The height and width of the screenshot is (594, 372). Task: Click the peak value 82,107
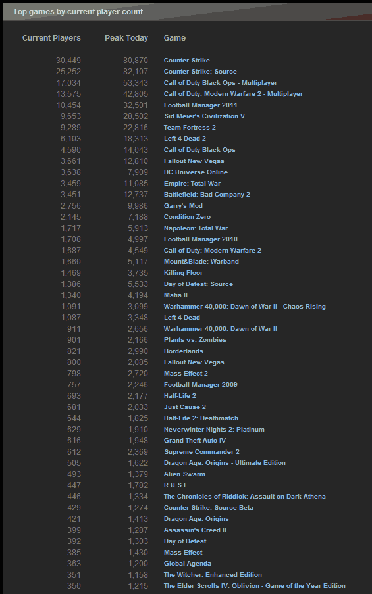pyautogui.click(x=136, y=72)
